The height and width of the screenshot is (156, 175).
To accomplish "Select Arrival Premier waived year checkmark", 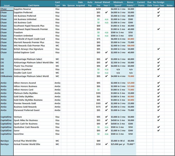I will point(107,144).
